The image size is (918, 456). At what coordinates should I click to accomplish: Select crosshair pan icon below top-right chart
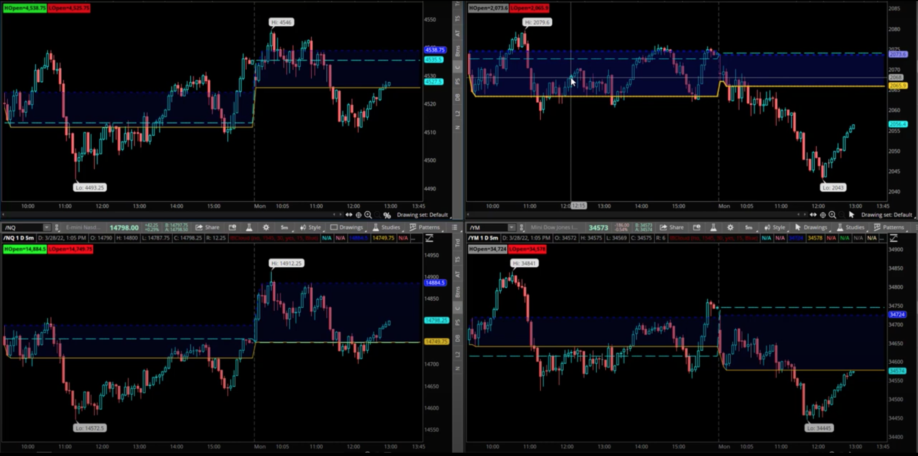(x=823, y=215)
